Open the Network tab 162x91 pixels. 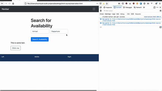(138, 7)
